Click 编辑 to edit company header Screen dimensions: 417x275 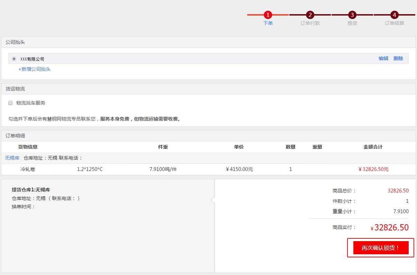point(383,58)
